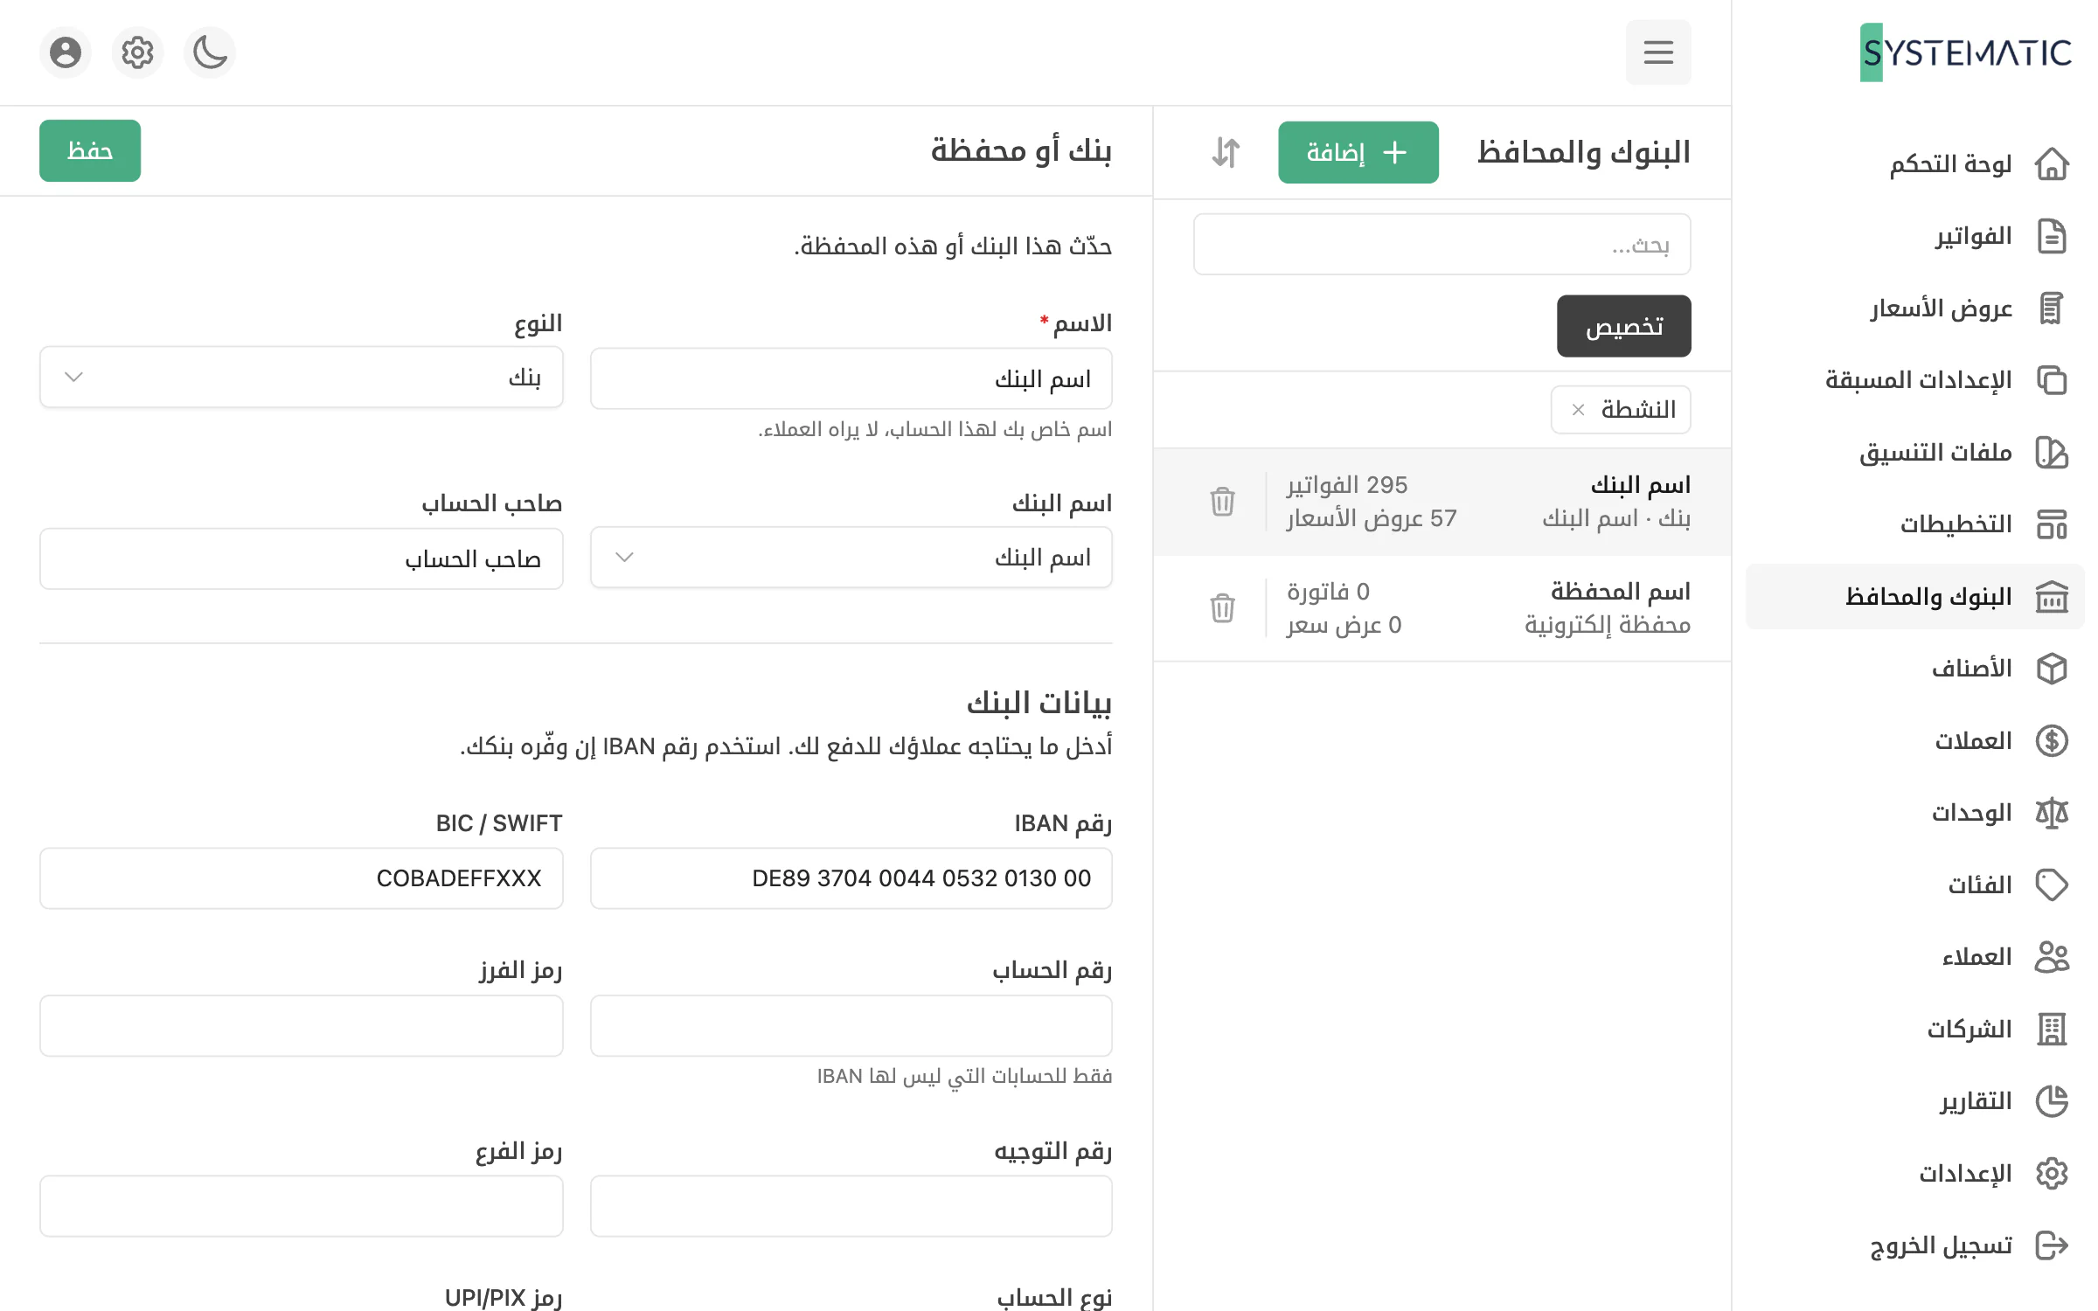Expand the النوع type dropdown
This screenshot has height=1311, width=2098.
[x=302, y=378]
